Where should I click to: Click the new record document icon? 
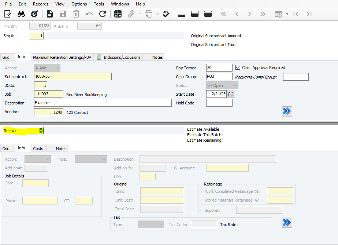pos(49,14)
